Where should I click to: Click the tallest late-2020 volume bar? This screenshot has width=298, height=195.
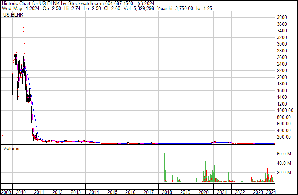coord(211,163)
